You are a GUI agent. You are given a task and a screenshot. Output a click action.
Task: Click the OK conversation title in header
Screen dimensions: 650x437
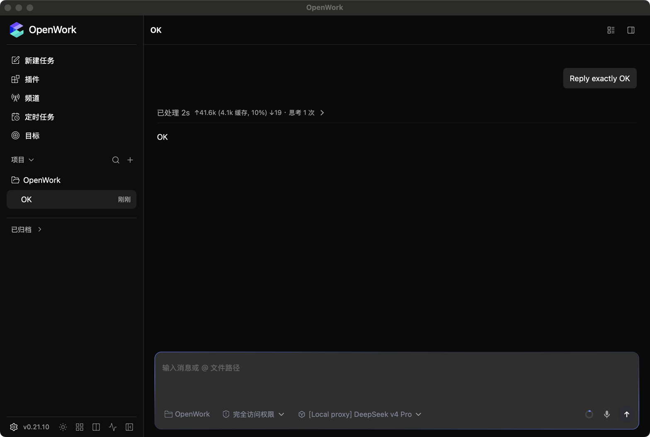156,30
